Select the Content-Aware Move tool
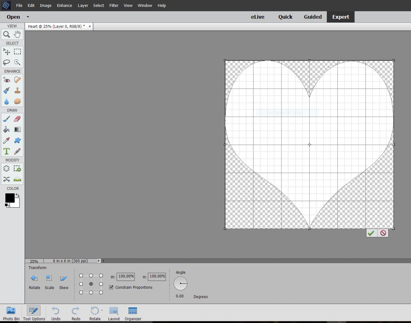This screenshot has width=411, height=323. coord(7,179)
